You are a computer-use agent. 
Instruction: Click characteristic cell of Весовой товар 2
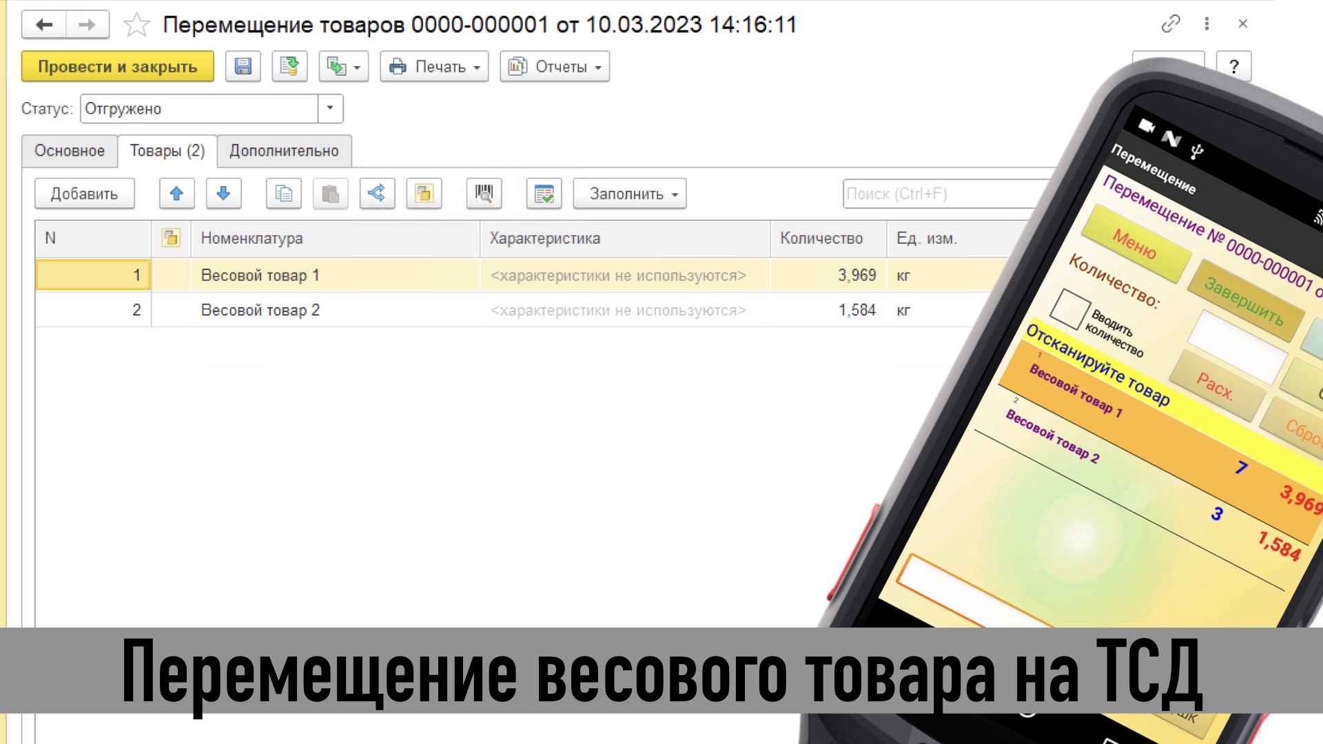pyautogui.click(x=624, y=310)
